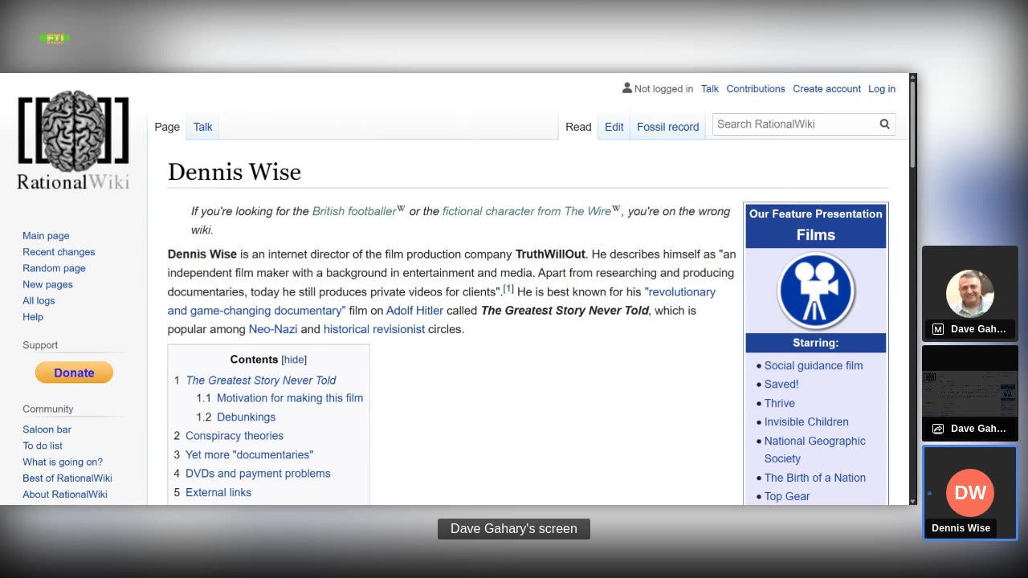Open Social guidance film link
1028x578 pixels.
814,365
